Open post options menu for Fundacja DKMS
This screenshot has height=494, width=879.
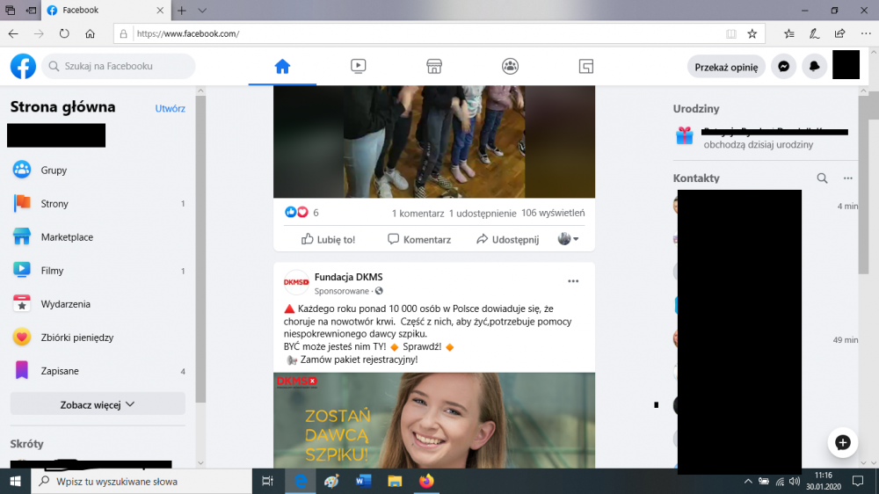pyautogui.click(x=573, y=281)
